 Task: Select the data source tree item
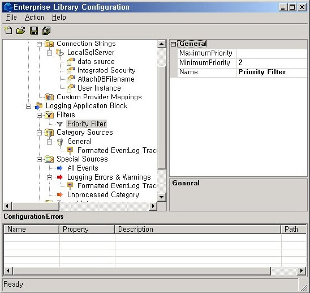[96, 62]
